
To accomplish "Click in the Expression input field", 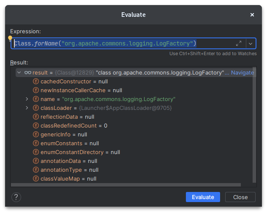I will [127, 43].
